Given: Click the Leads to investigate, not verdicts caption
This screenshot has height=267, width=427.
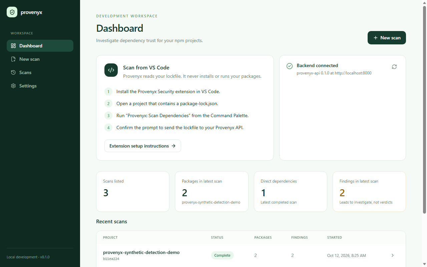Looking at the screenshot, I should 366,202.
